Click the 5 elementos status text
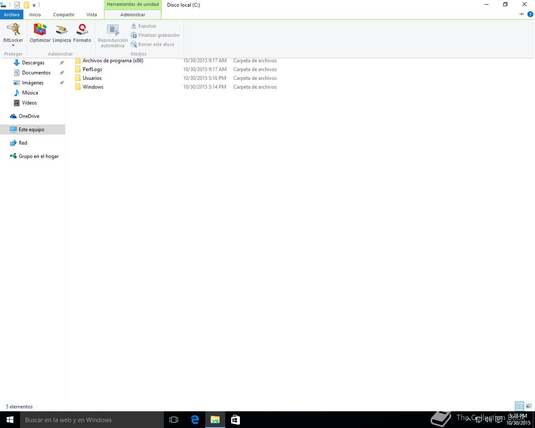This screenshot has width=535, height=428. [x=19, y=407]
